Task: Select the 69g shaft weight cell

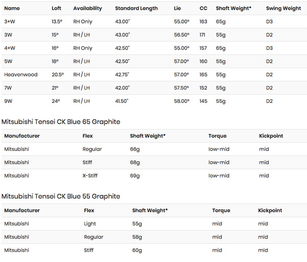Action: coord(136,176)
